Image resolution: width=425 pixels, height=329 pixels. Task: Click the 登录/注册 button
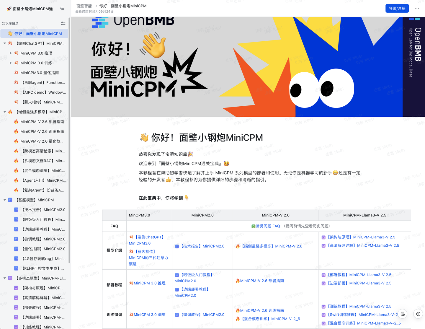[397, 8]
